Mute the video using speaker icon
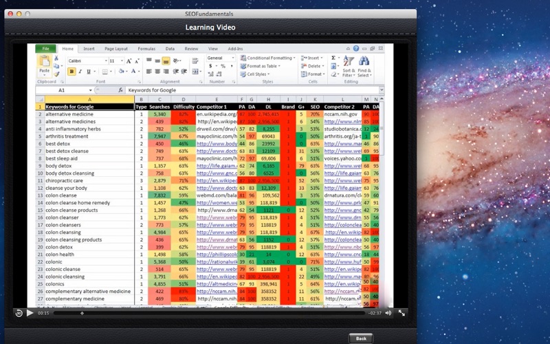Screen dimensions: 550x344 (388, 313)
